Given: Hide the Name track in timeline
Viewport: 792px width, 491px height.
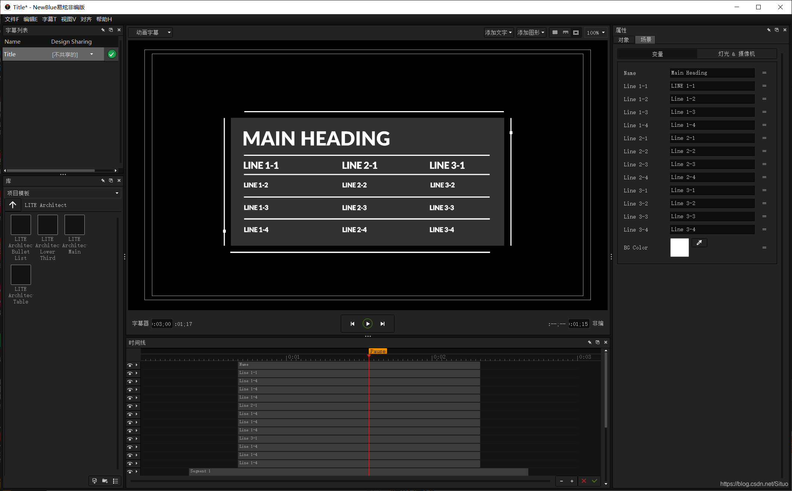Looking at the screenshot, I should (130, 365).
